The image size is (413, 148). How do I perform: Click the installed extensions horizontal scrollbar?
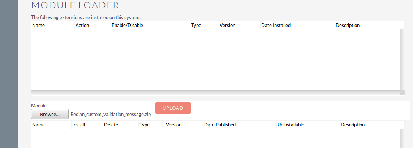[x=215, y=93]
